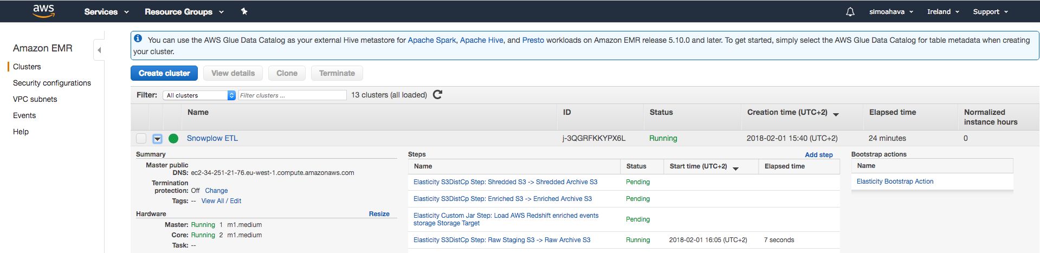Select the Snowplow ETL cluster checkbox
Screen dimensions: 1040x253
[141, 138]
